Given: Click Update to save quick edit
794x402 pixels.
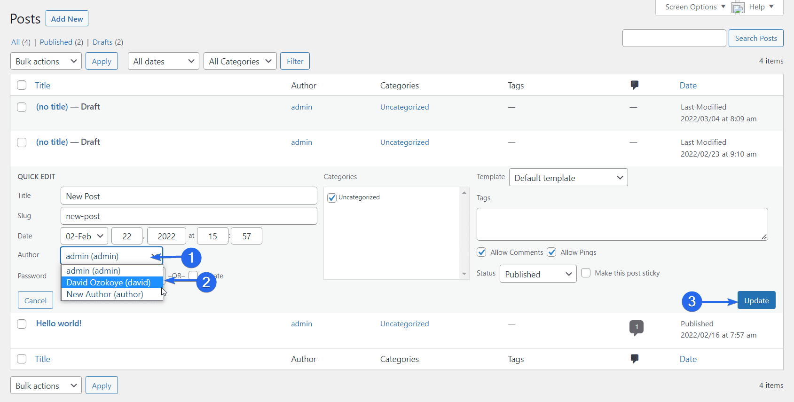Looking at the screenshot, I should [x=756, y=300].
